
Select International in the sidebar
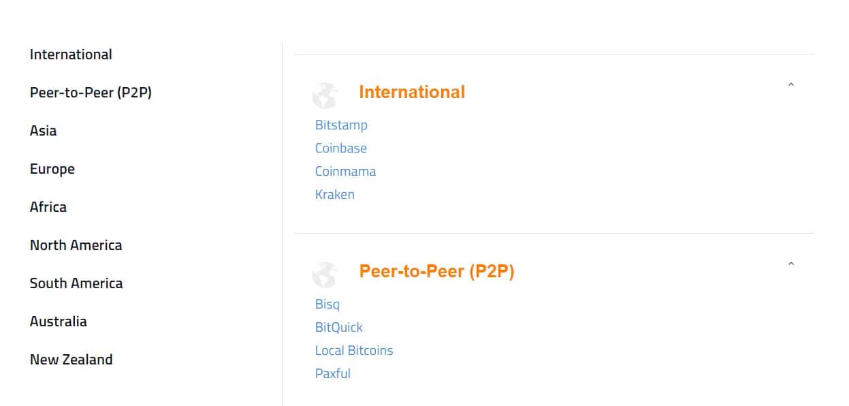pos(71,54)
